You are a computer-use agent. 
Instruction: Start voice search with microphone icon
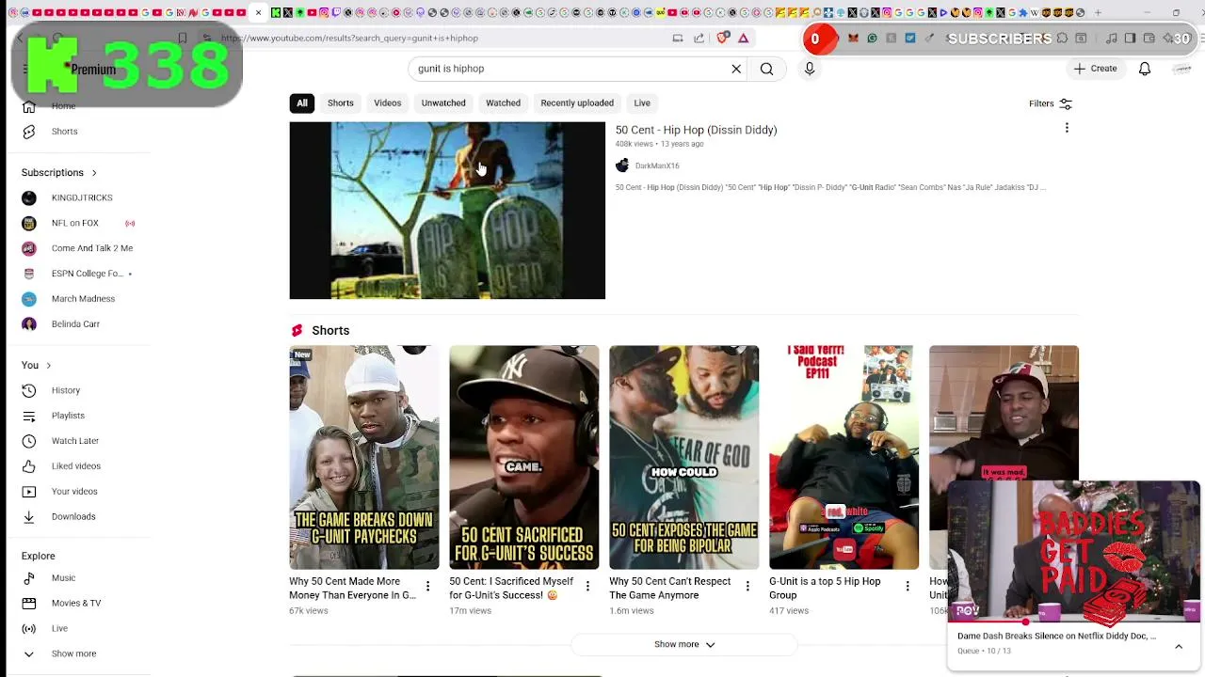coord(810,69)
